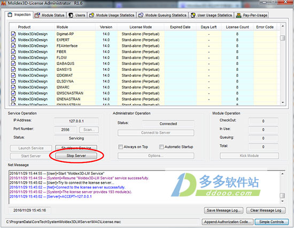Sort by the Module column header
294x228 pixels.
point(75,27)
